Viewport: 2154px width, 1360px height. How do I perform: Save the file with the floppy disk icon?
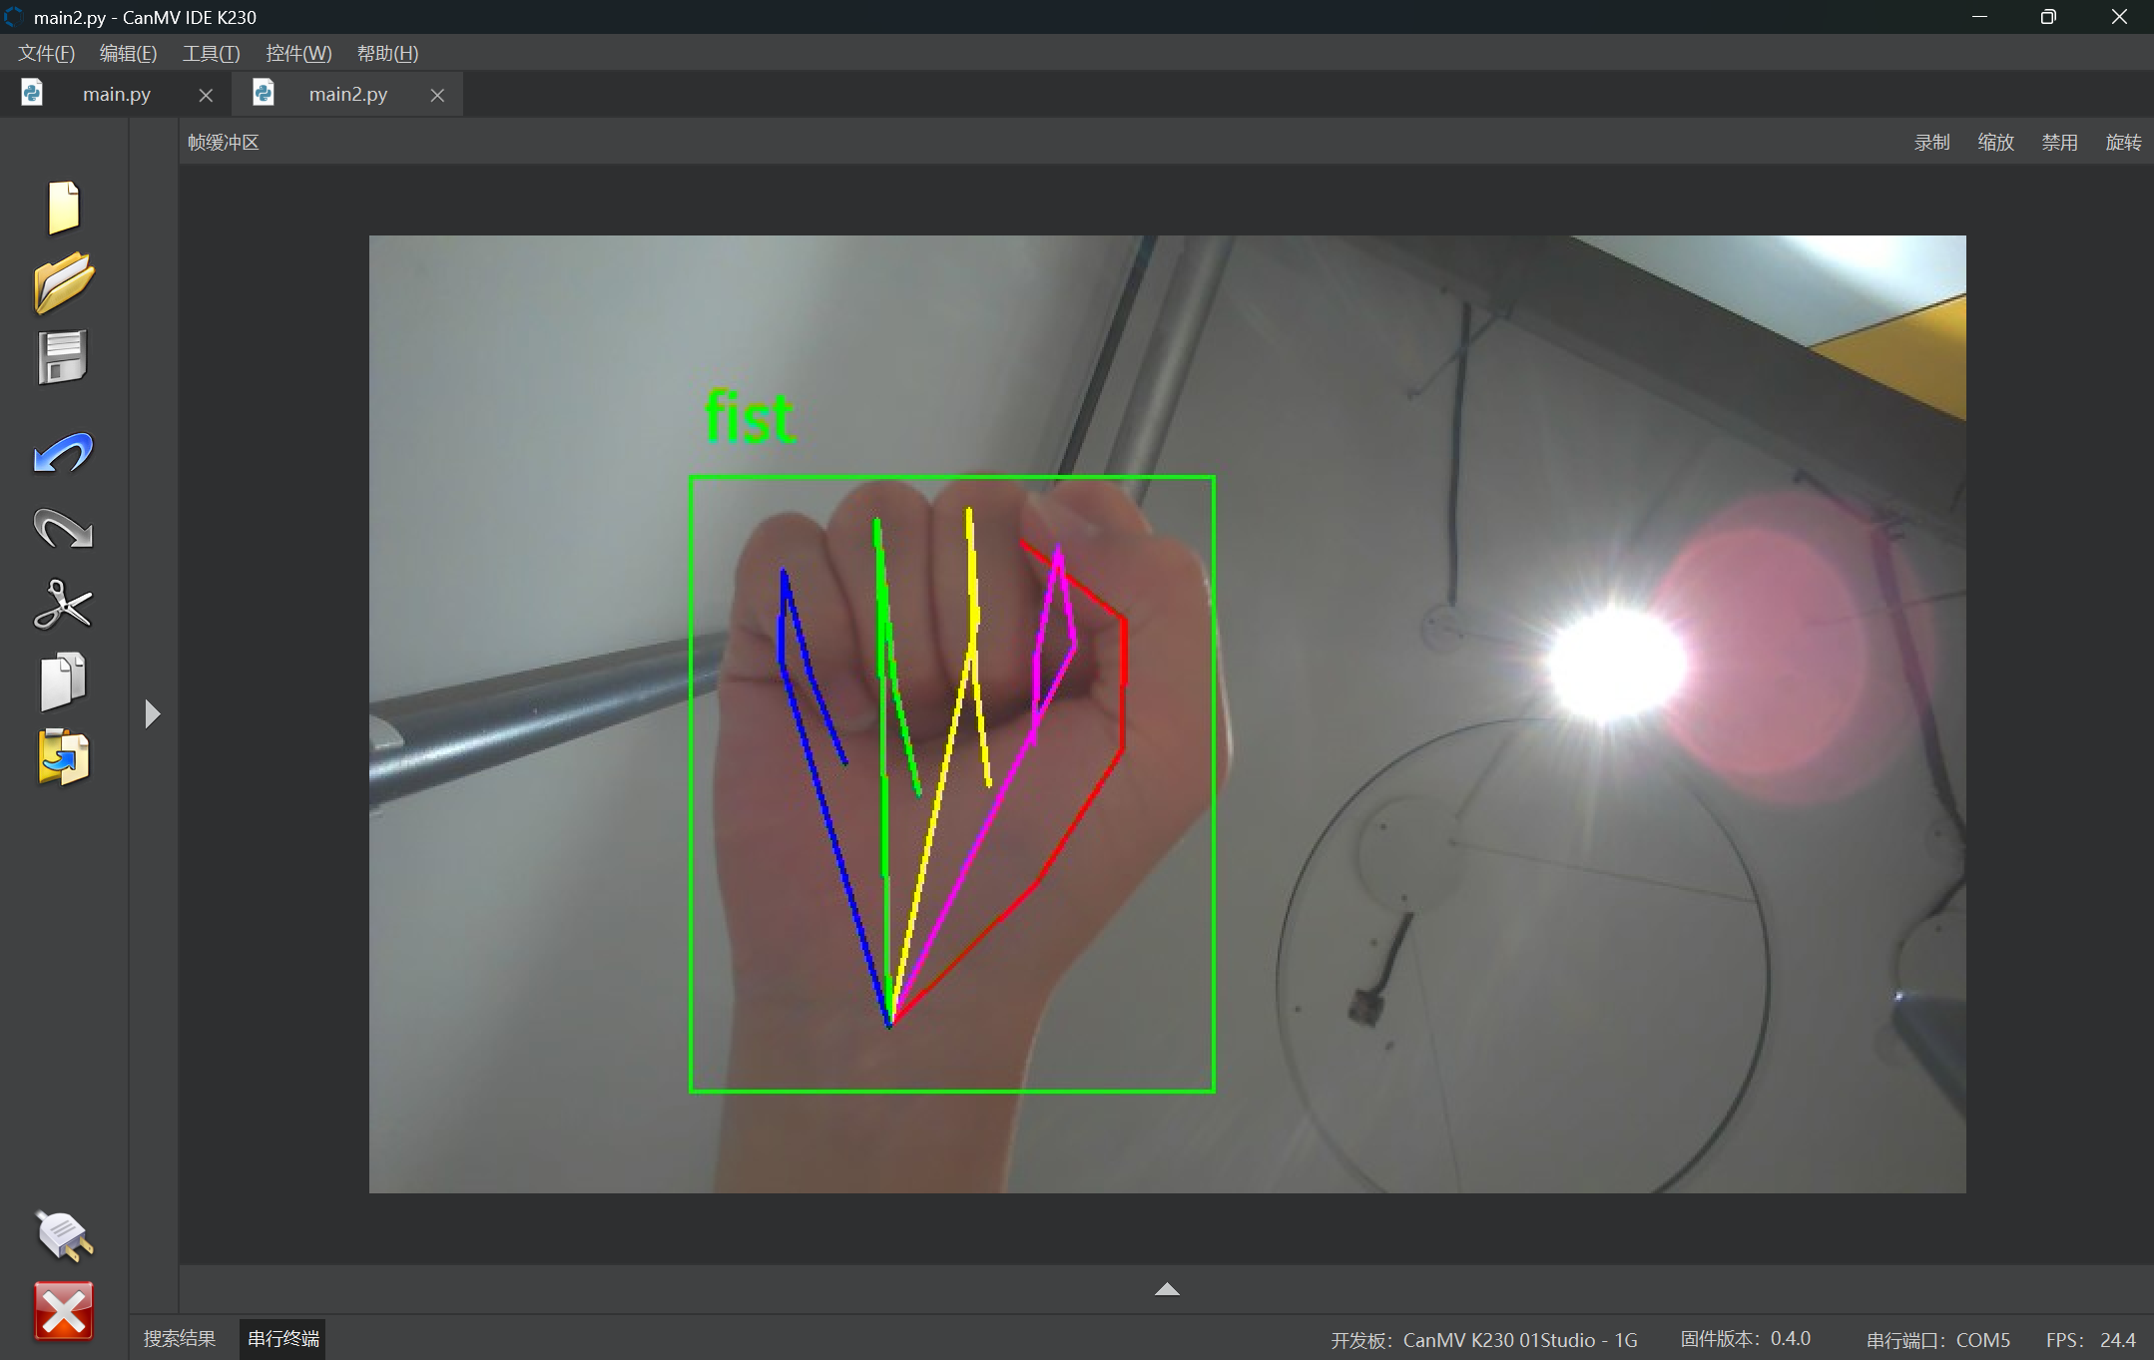(64, 357)
